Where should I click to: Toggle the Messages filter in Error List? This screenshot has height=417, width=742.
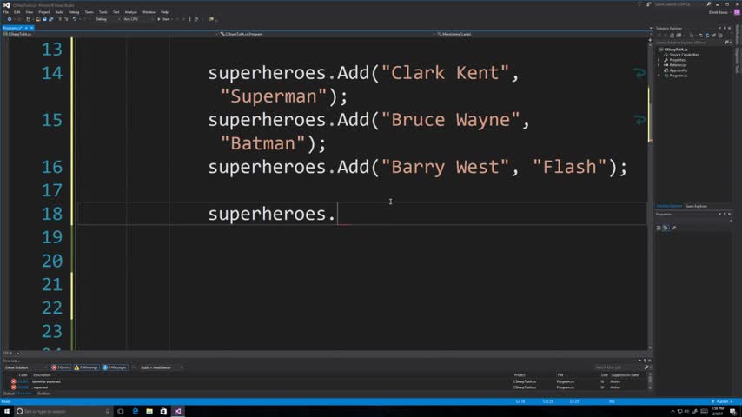(x=115, y=367)
